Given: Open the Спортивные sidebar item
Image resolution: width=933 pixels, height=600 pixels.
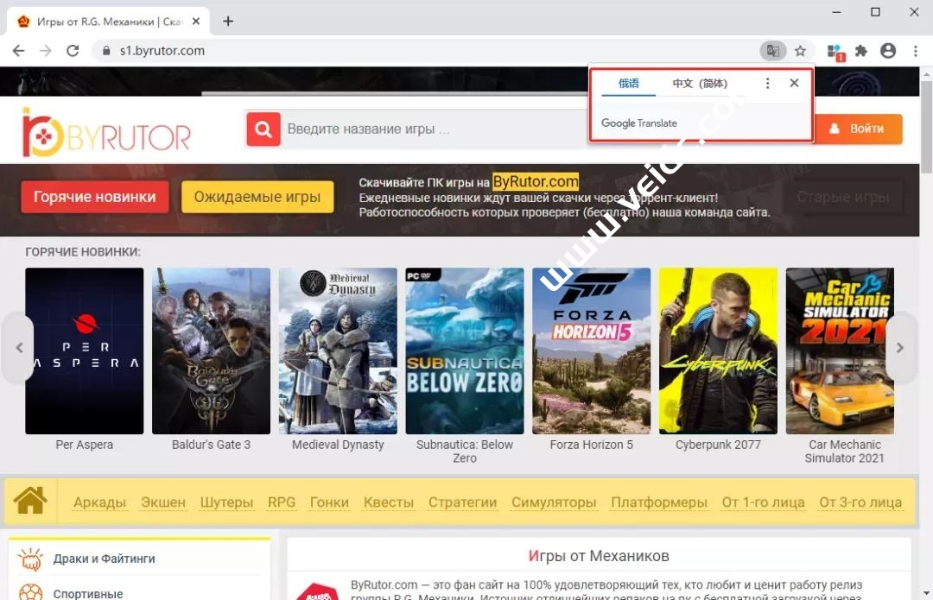Looking at the screenshot, I should pos(88,593).
